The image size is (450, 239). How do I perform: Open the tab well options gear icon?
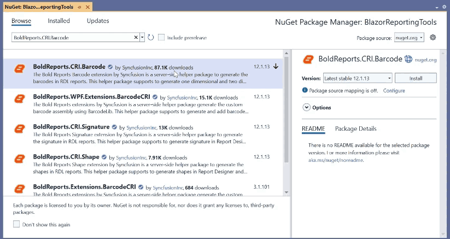tap(445, 7)
